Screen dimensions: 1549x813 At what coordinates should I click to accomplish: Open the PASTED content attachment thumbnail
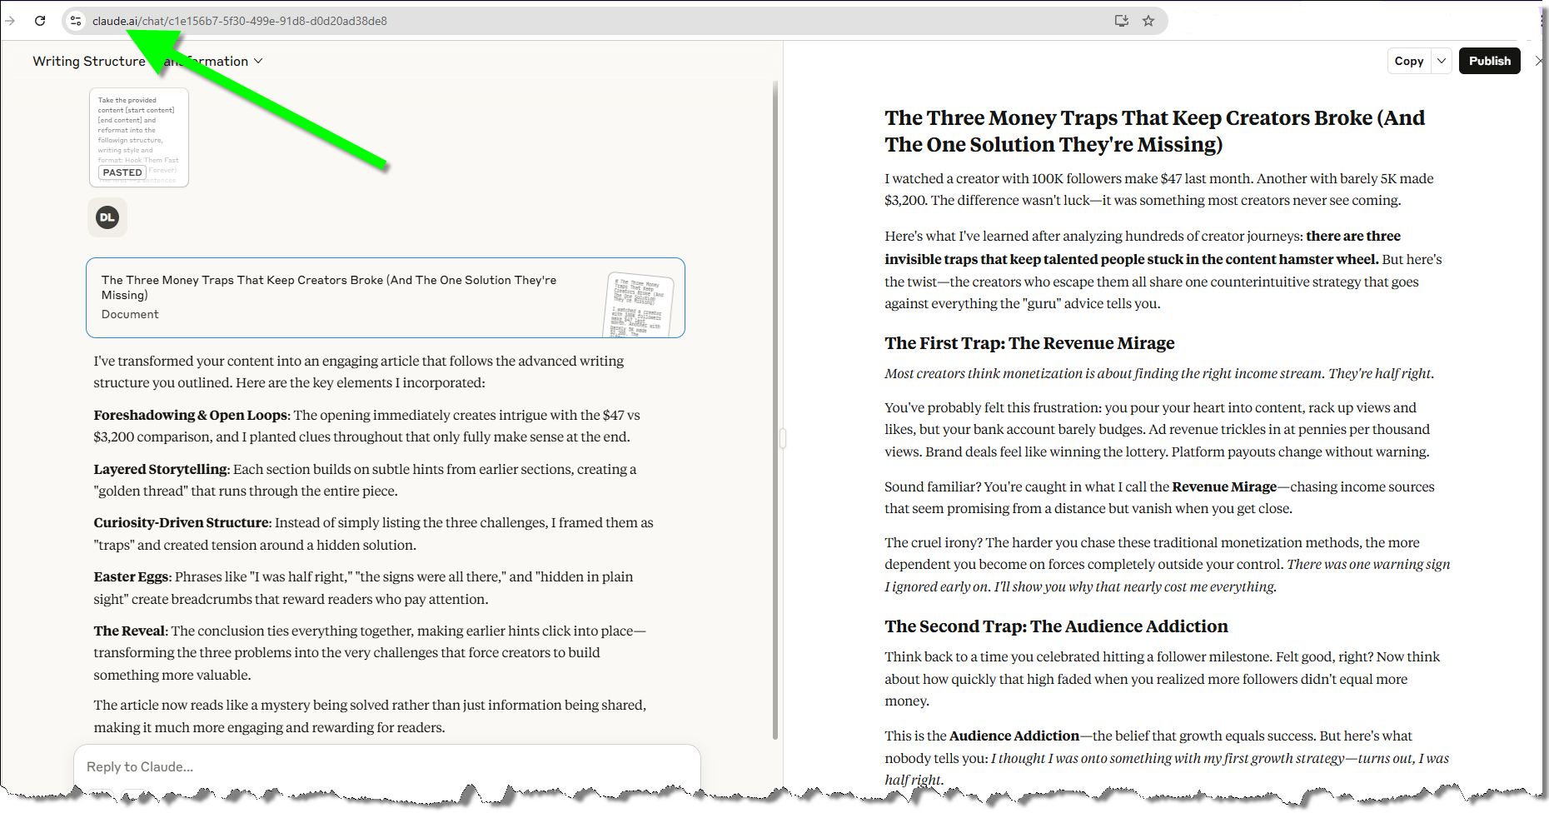coord(139,137)
